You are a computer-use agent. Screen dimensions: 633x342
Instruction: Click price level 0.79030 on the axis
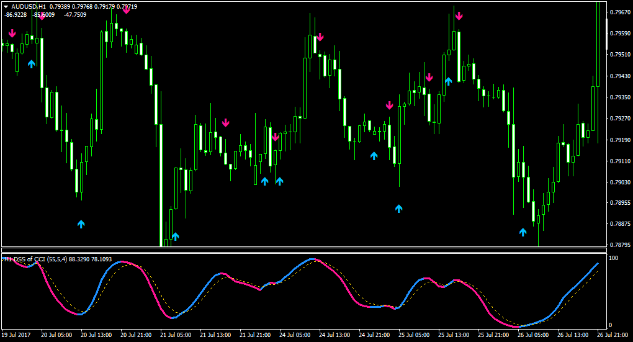point(620,182)
